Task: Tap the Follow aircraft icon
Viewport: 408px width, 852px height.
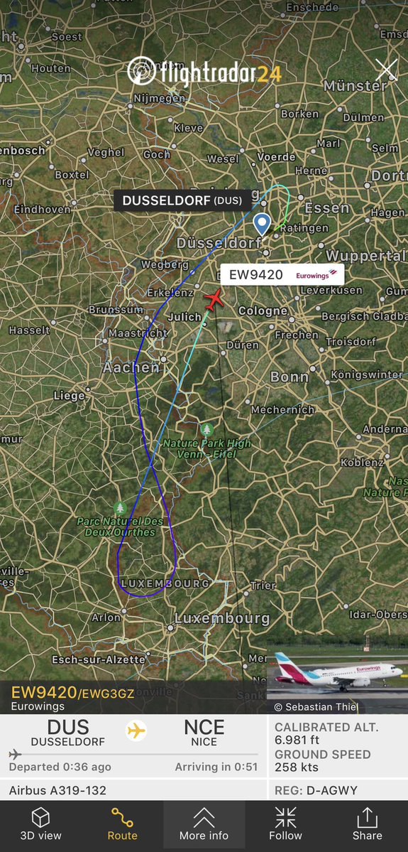Action: (x=285, y=824)
